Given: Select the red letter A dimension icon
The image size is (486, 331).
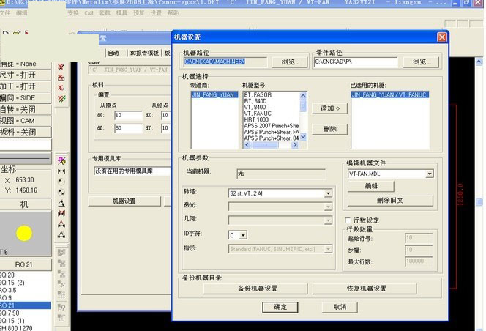Looking at the screenshot, I should click(61, 223).
